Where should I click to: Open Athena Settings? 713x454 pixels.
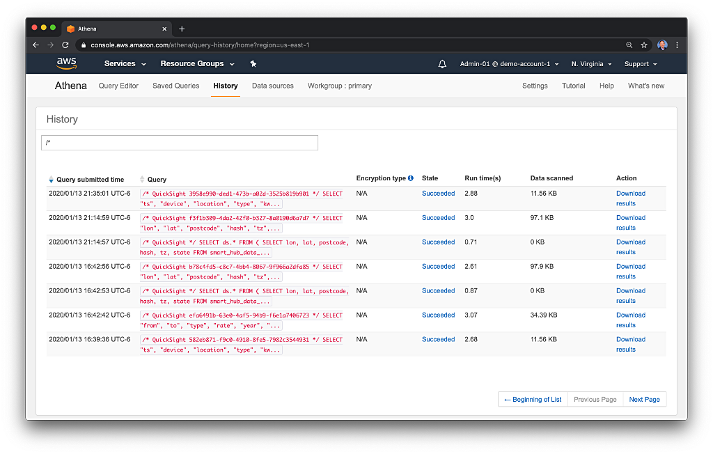535,86
